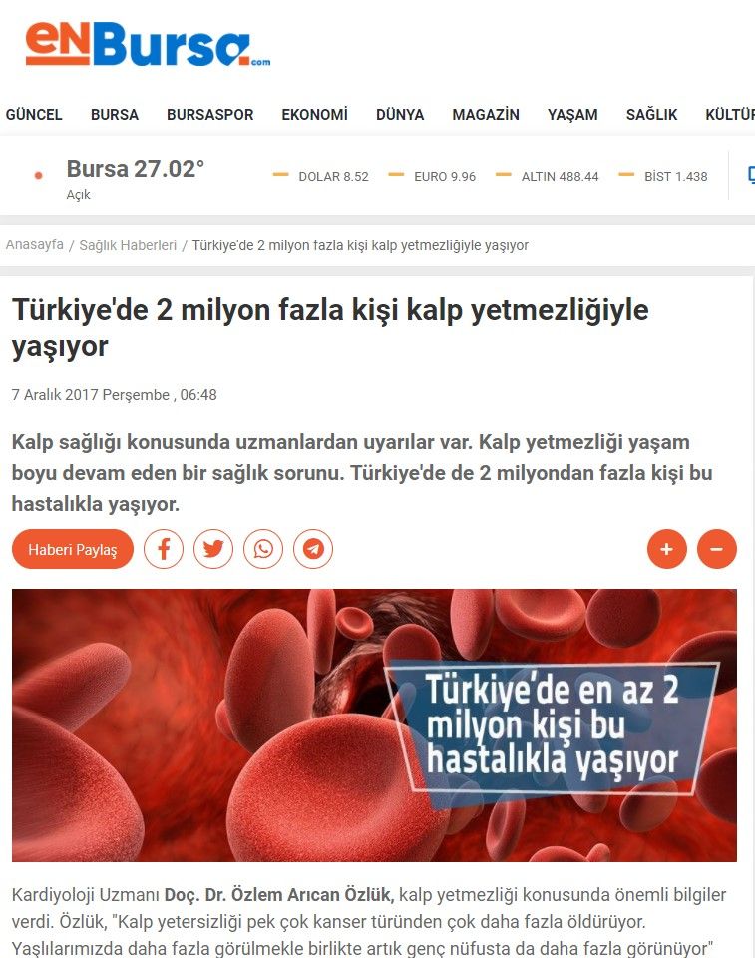Select the SAĞLIK navigation item
Screen dimensions: 755x958
(651, 114)
